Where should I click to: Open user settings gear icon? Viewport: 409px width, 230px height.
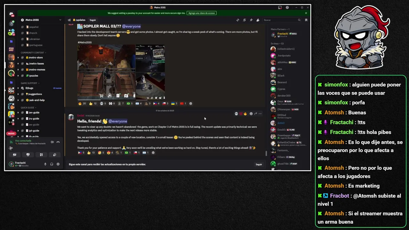tap(58, 164)
